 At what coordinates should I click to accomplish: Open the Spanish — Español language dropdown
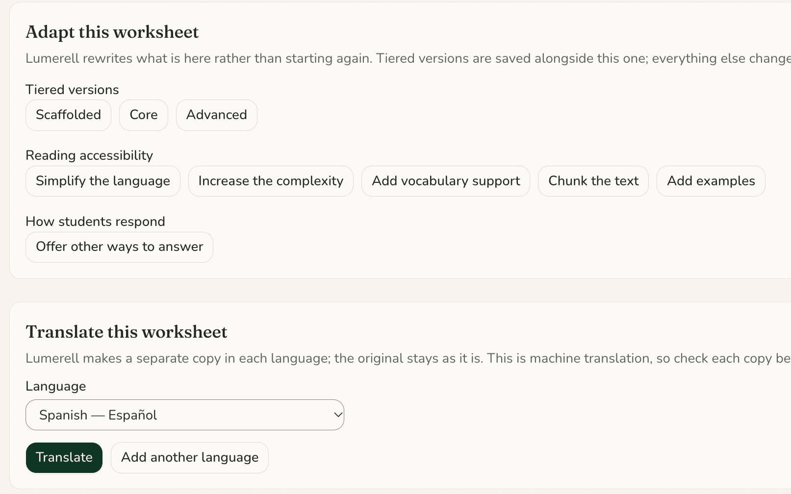point(185,415)
